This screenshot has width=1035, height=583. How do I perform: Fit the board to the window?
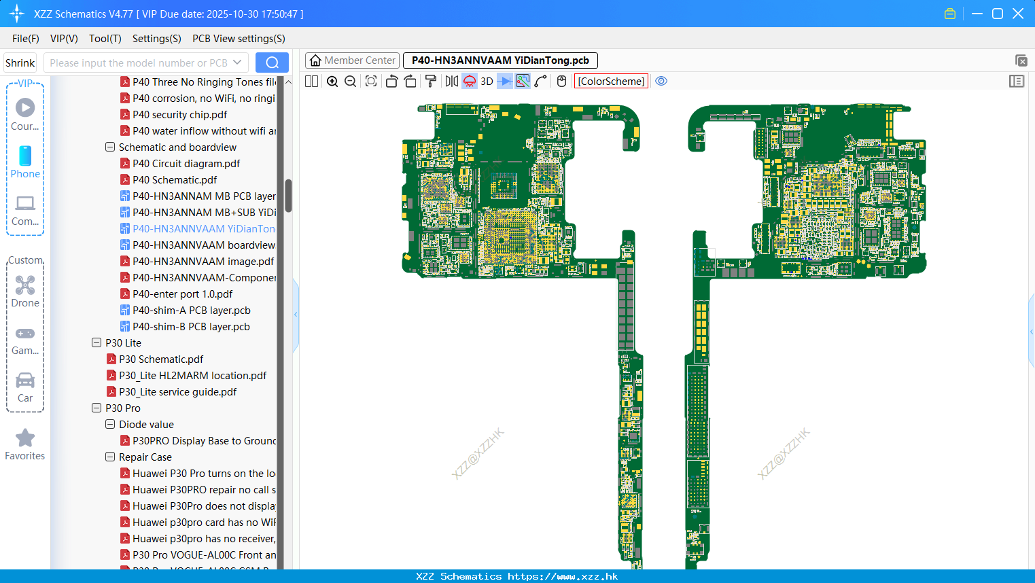(371, 81)
